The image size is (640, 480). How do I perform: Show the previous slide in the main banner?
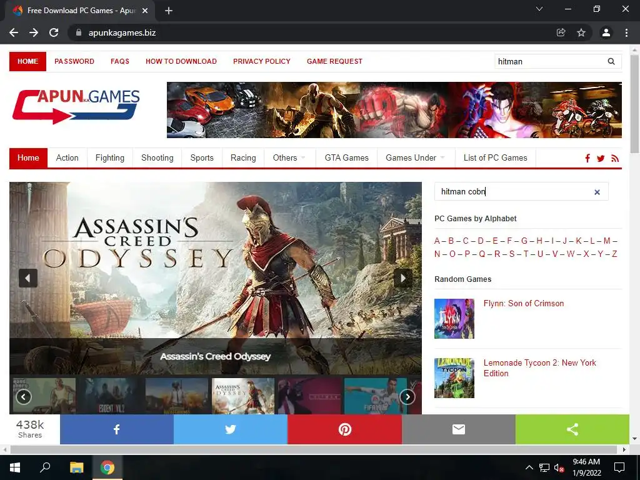pyautogui.click(x=28, y=278)
